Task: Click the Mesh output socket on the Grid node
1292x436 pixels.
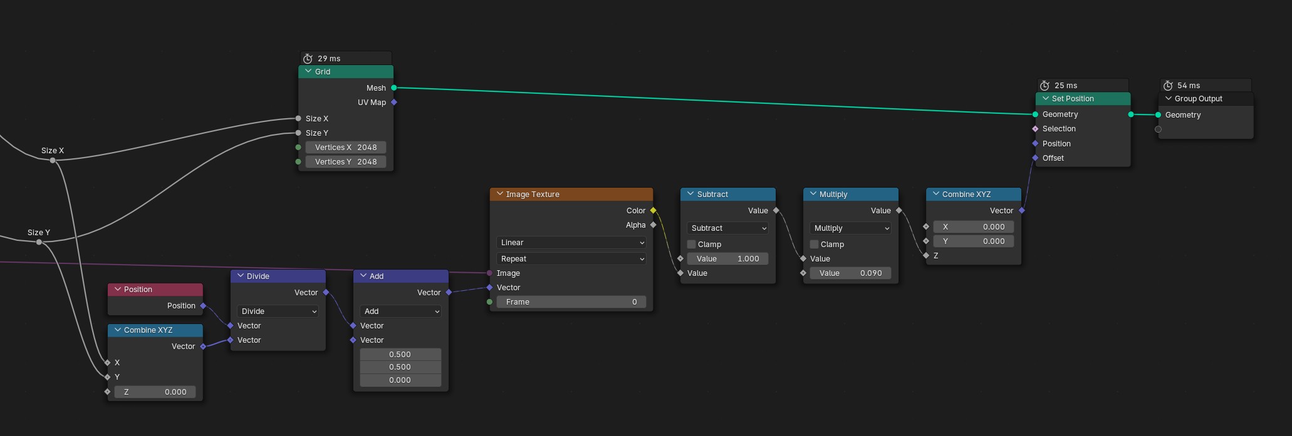Action: [x=393, y=88]
